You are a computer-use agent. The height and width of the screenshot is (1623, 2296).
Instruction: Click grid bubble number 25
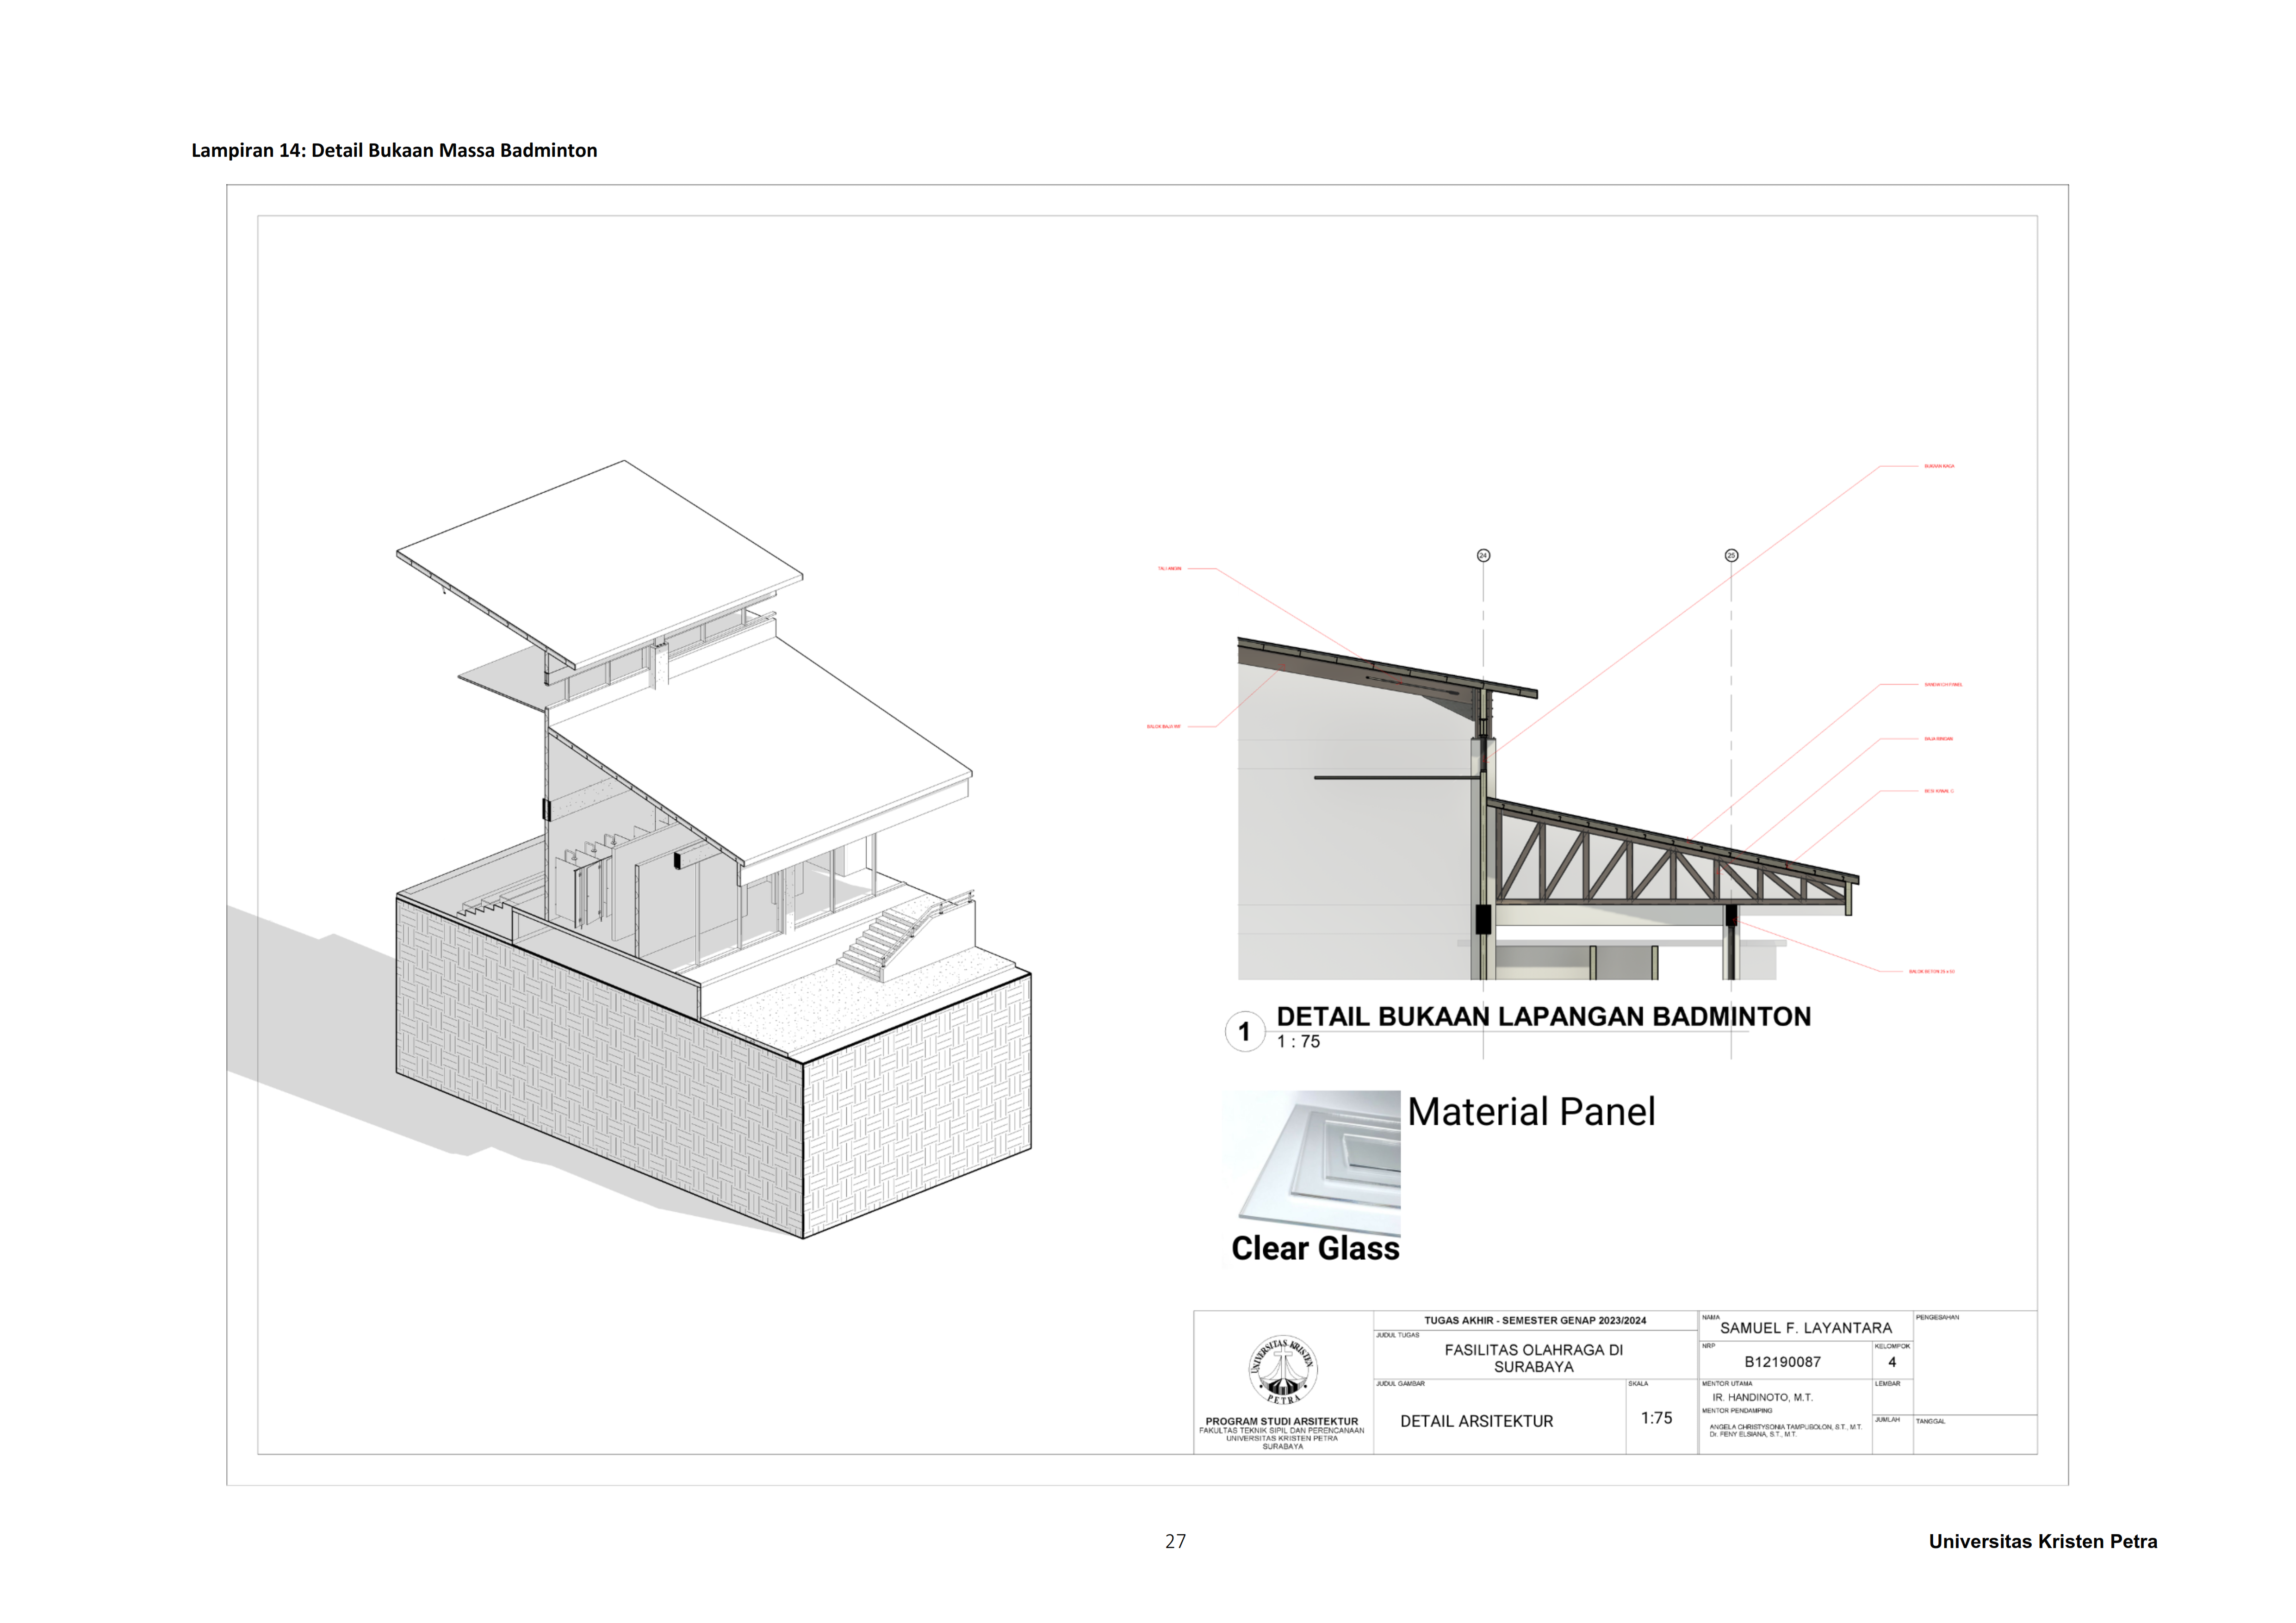(1731, 555)
